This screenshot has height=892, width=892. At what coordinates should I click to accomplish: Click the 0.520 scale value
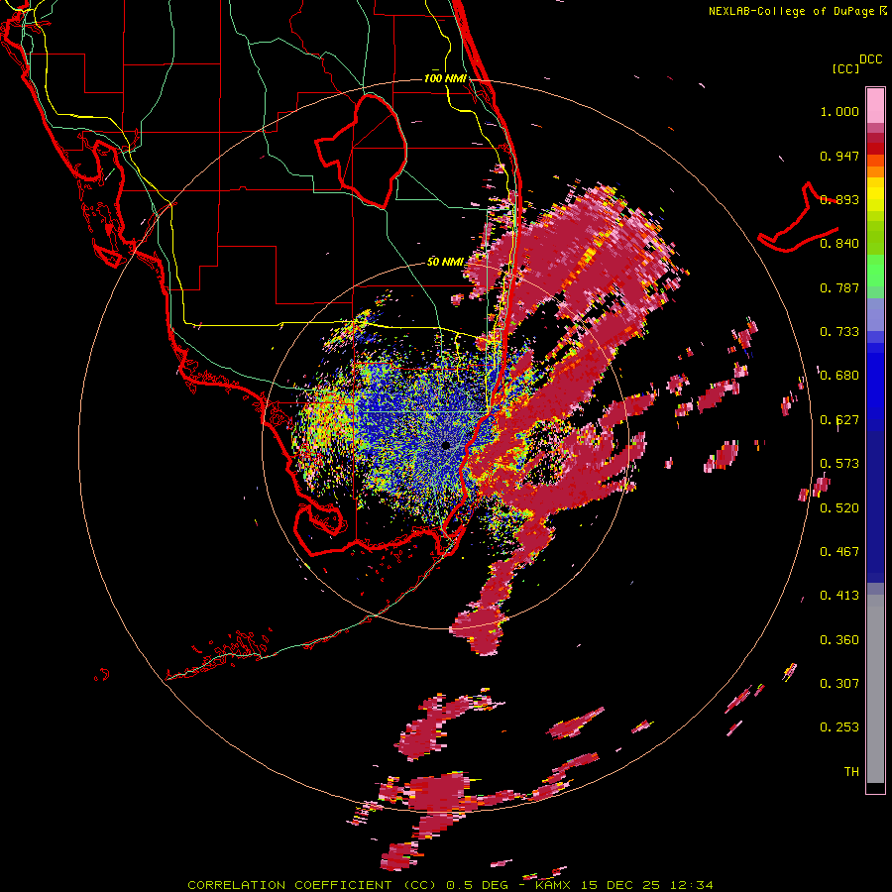(839, 507)
